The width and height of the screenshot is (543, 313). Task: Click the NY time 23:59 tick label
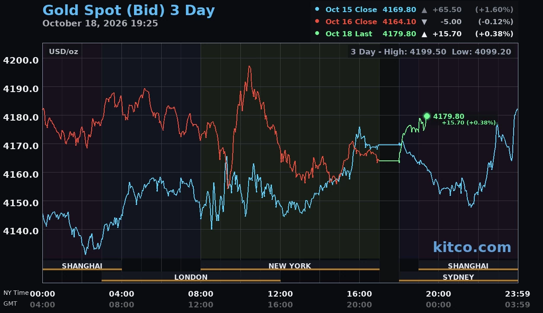pos(517,294)
